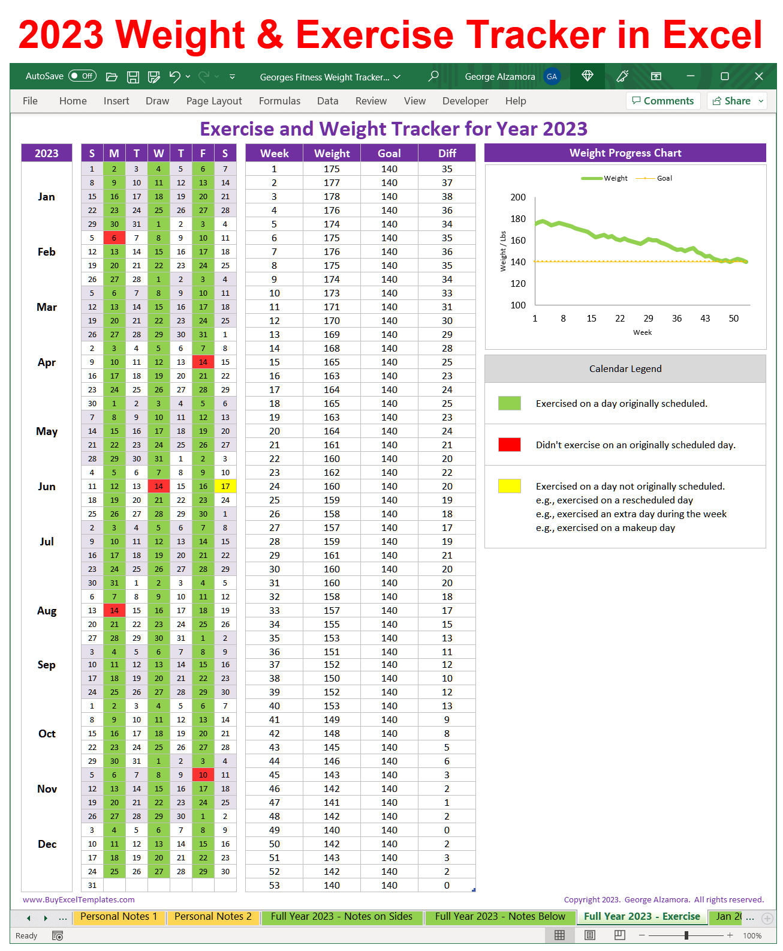The height and width of the screenshot is (951, 783).
Task: Switch to Page Layout view
Action: pos(590,935)
